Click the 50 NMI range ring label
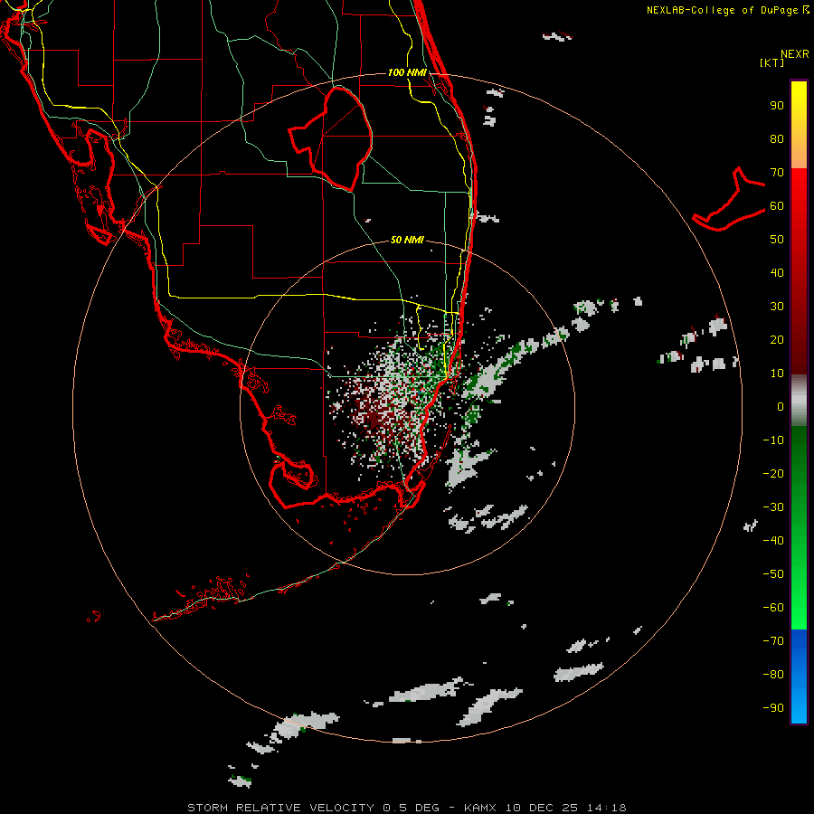This screenshot has width=814, height=814. pos(407,240)
